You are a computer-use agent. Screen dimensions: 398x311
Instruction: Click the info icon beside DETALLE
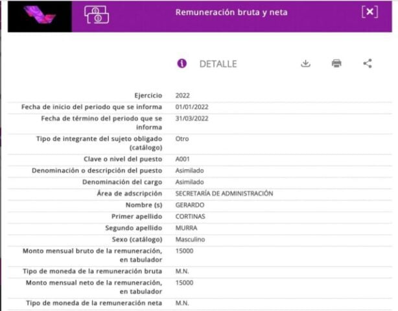(182, 63)
